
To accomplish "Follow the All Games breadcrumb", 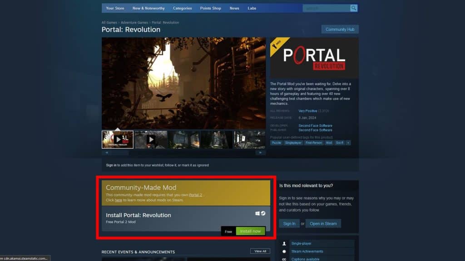I will point(109,23).
